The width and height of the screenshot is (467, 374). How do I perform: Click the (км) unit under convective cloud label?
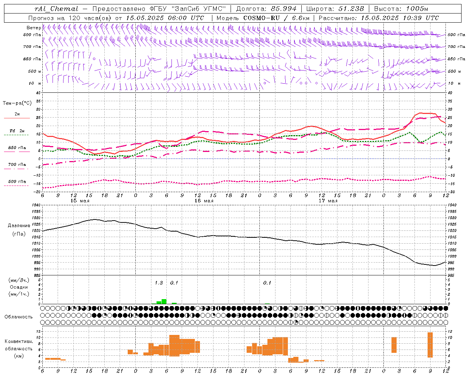click(x=19, y=355)
